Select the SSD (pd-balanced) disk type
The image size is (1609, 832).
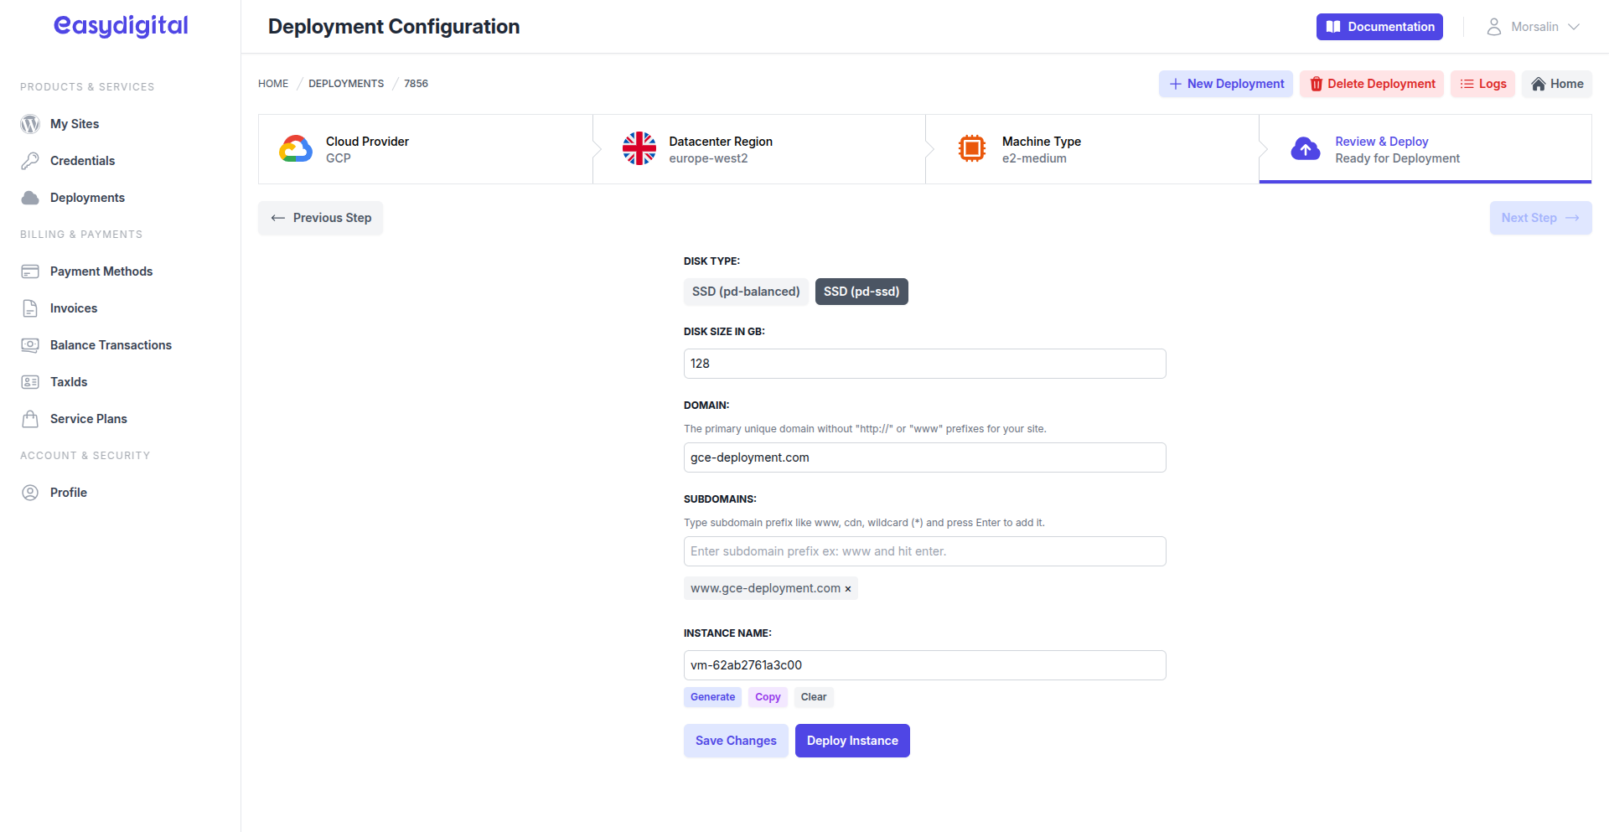tap(746, 292)
